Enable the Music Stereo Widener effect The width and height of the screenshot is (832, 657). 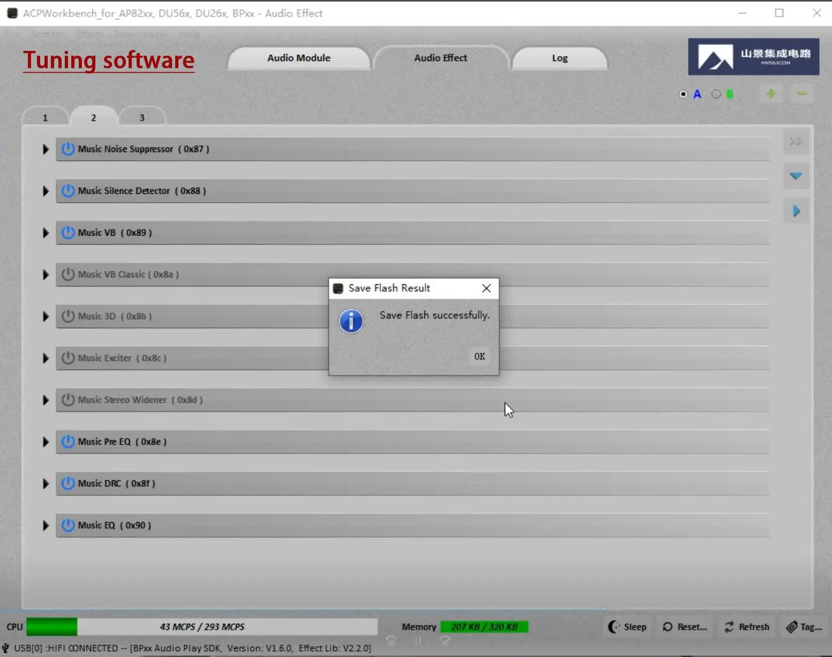tap(68, 400)
